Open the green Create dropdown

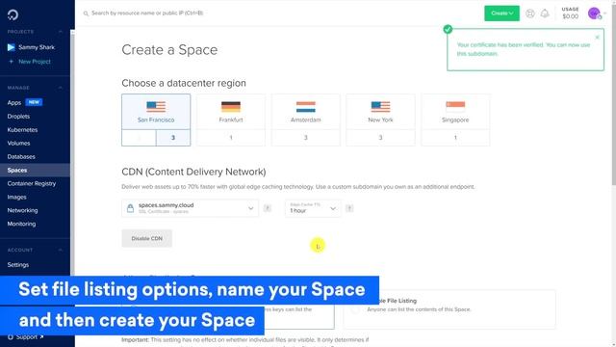[x=501, y=13]
